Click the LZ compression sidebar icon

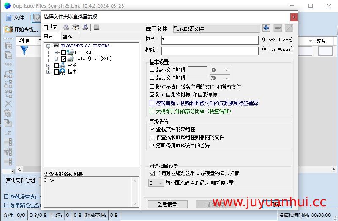[x=8, y=133]
